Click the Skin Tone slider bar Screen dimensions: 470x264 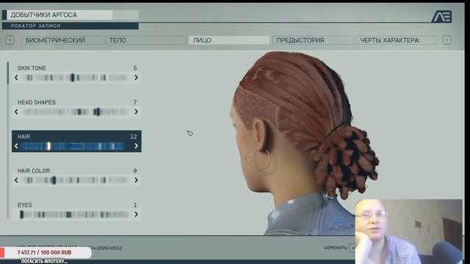click(76, 78)
